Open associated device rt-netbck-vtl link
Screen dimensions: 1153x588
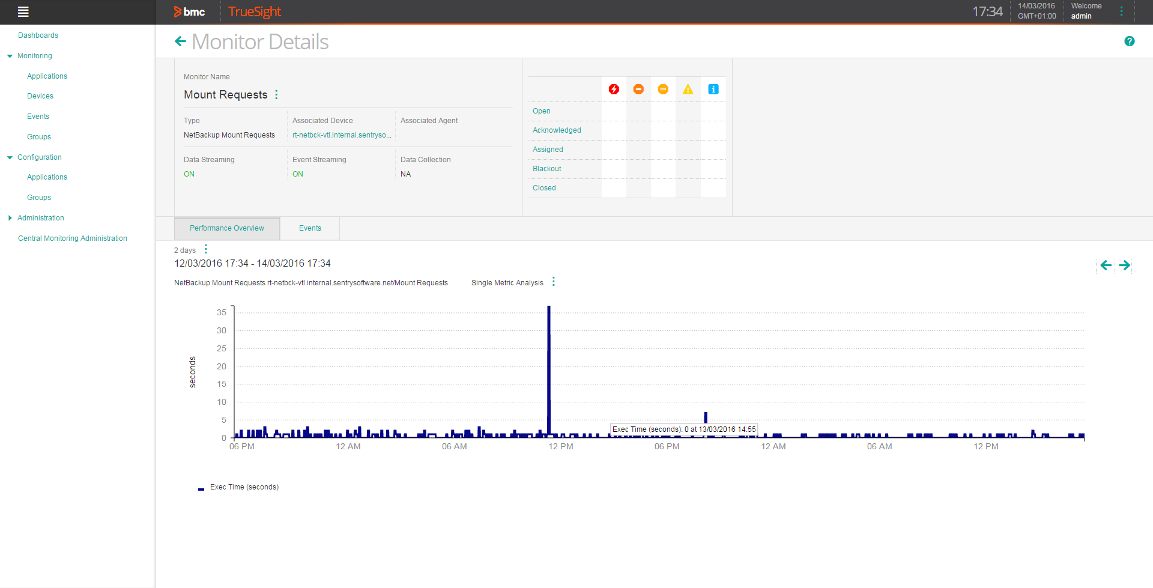pos(342,135)
